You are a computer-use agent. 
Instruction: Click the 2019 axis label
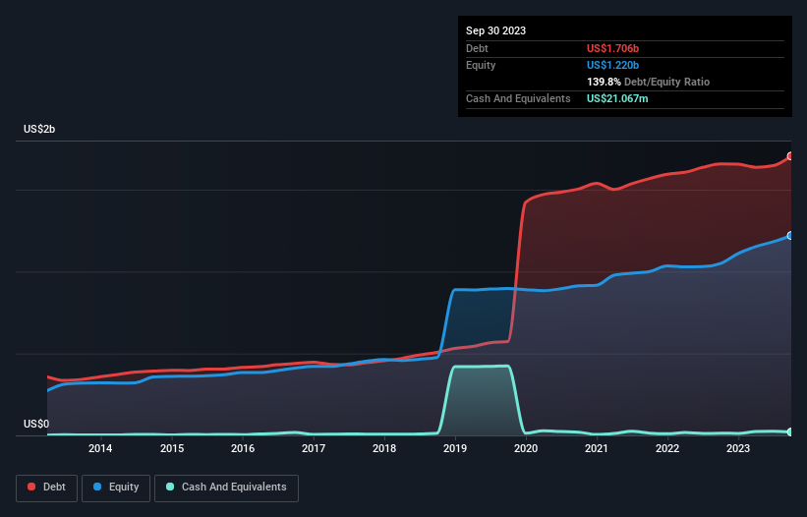click(x=455, y=448)
